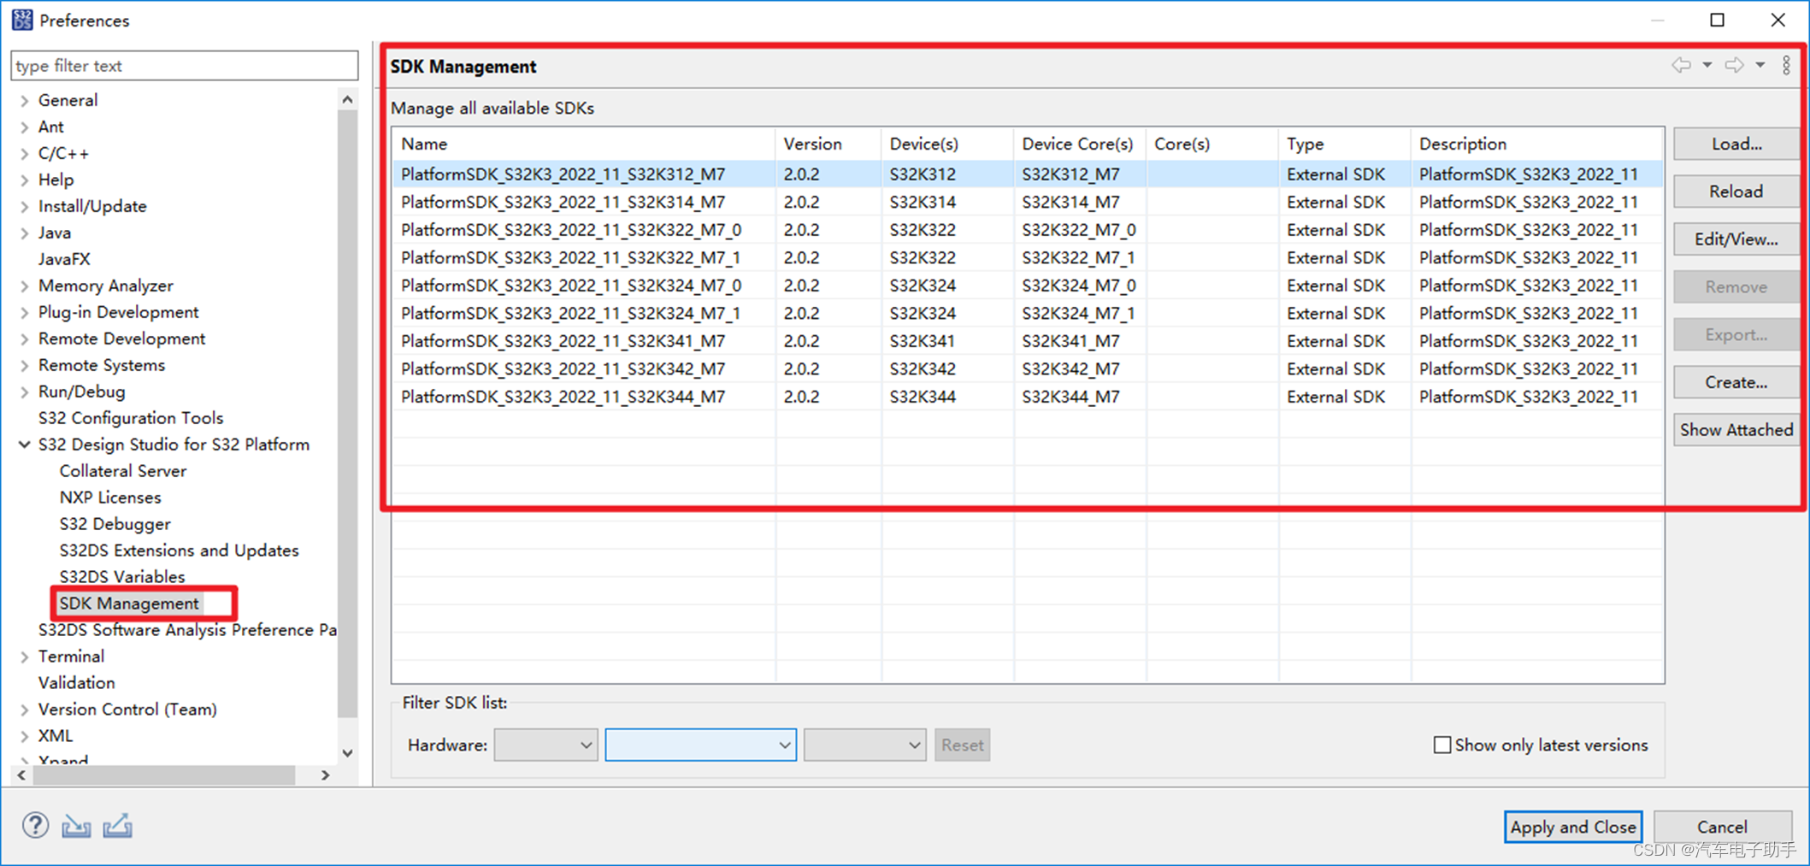Click the Device(s) column header

[948, 144]
